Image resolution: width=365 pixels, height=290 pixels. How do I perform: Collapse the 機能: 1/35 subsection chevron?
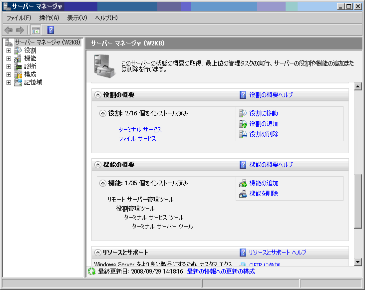tap(103, 183)
